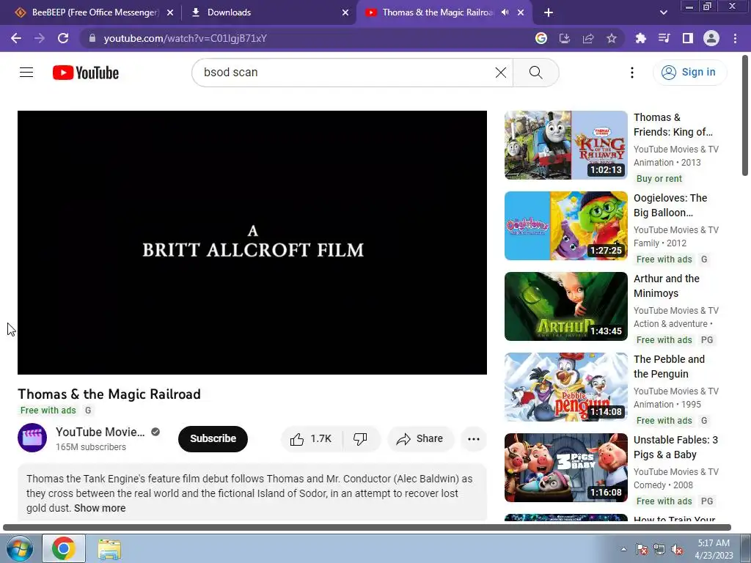This screenshot has height=563, width=751.
Task: Click the install app icon in address bar
Action: (565, 38)
